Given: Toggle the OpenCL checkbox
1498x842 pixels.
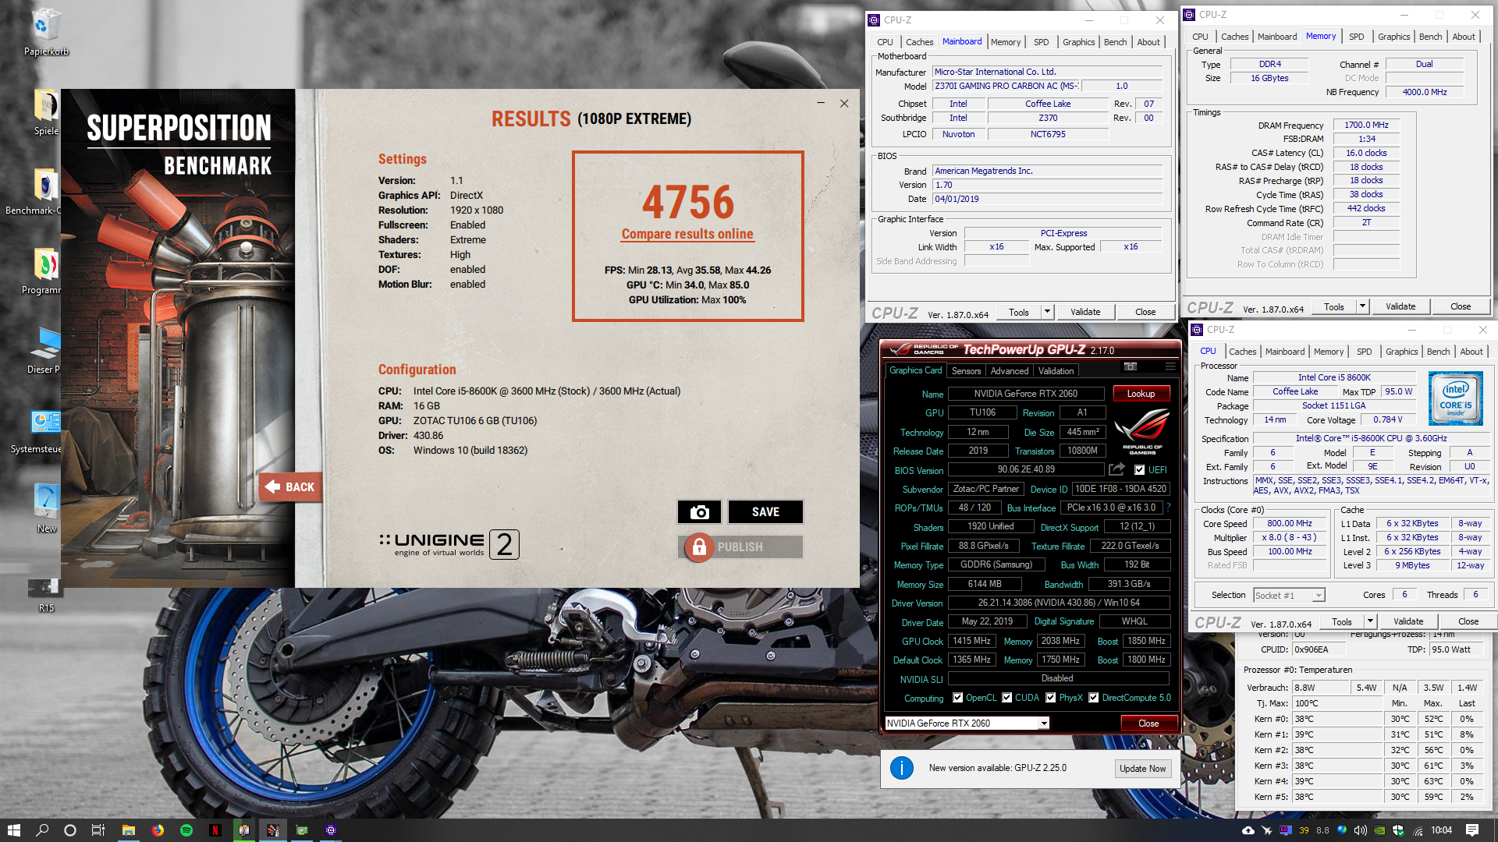Looking at the screenshot, I should 957,698.
